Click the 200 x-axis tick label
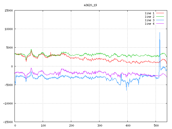 click(71, 125)
